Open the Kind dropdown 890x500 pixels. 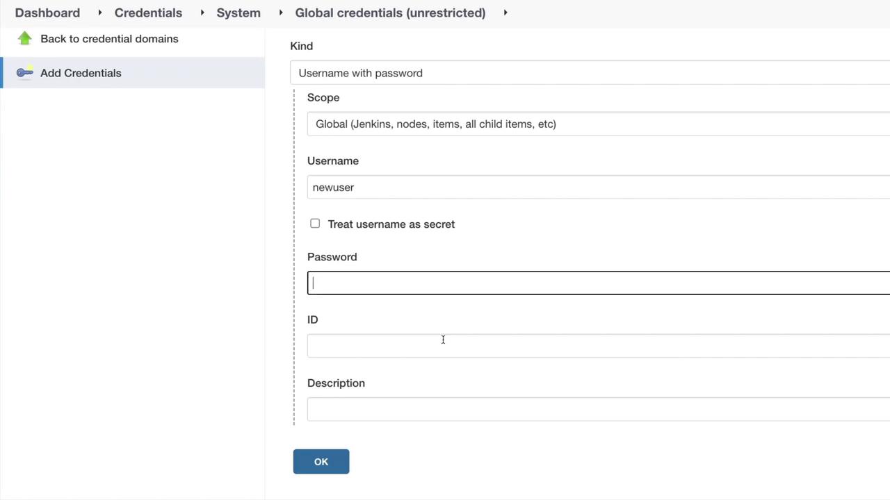tap(590, 73)
